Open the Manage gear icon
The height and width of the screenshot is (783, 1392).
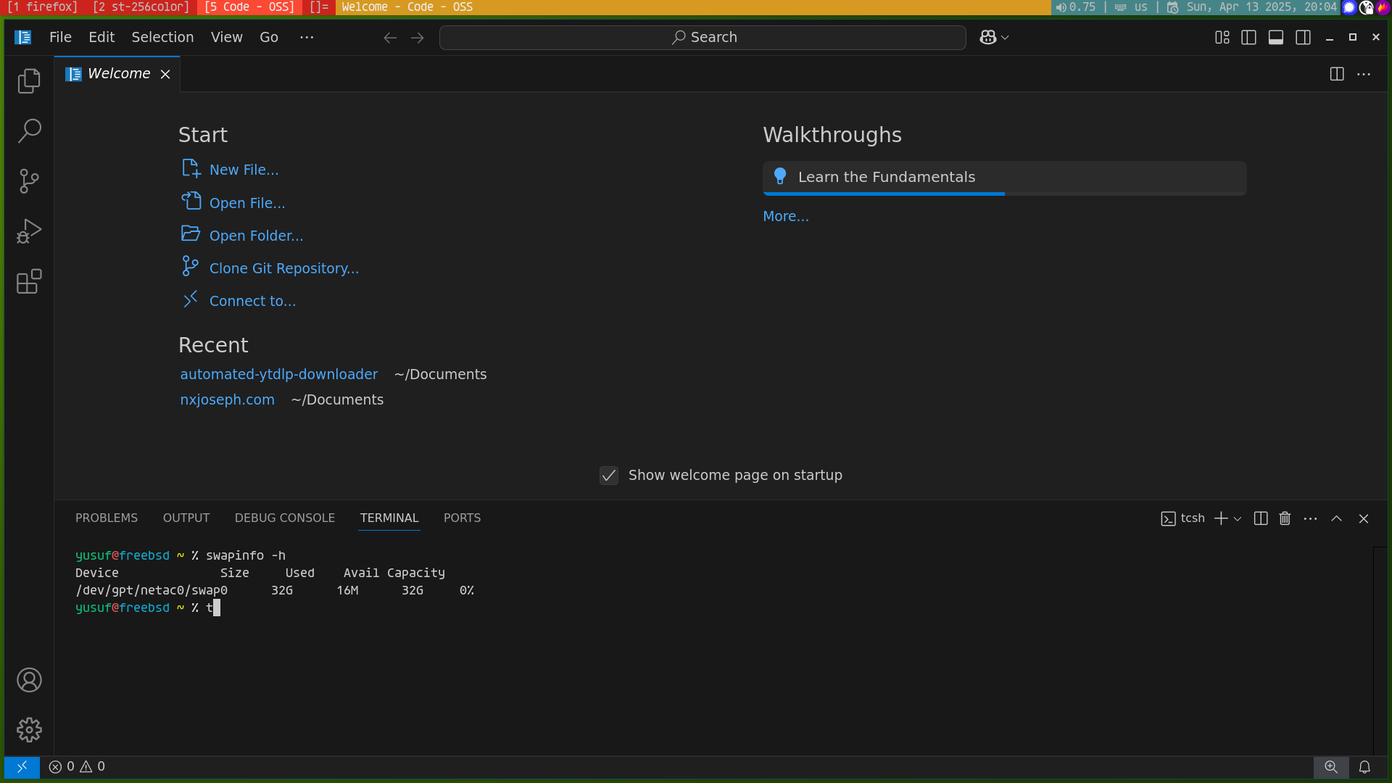(29, 730)
